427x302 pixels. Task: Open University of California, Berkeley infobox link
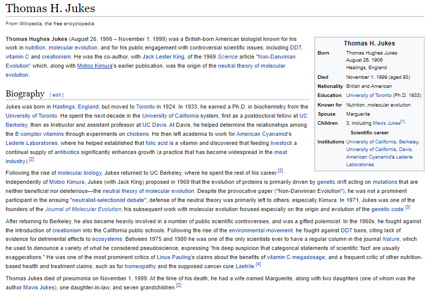pos(382,142)
